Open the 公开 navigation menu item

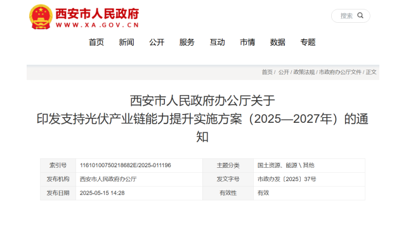[x=157, y=42]
